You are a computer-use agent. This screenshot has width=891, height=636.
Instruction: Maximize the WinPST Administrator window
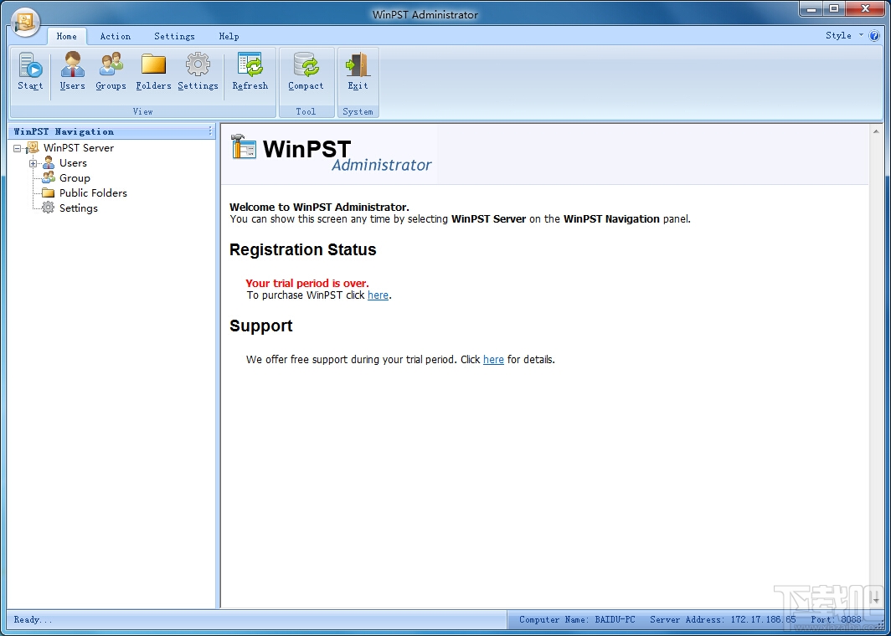tap(833, 8)
